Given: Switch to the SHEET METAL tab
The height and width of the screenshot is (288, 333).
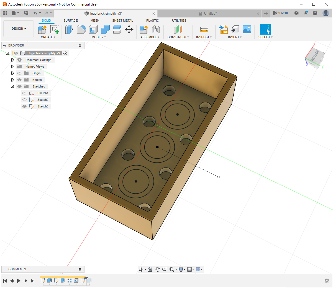Looking at the screenshot, I should point(122,20).
